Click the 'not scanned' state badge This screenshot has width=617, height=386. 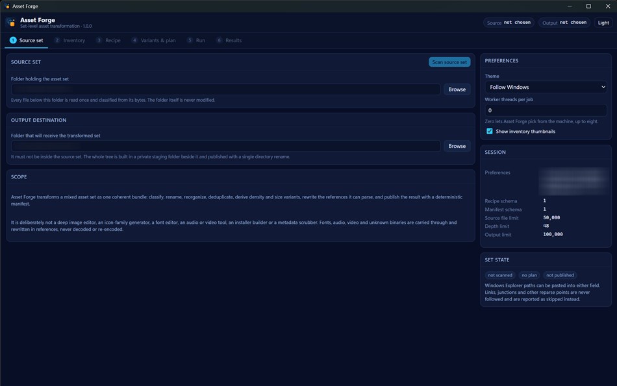click(x=500, y=275)
